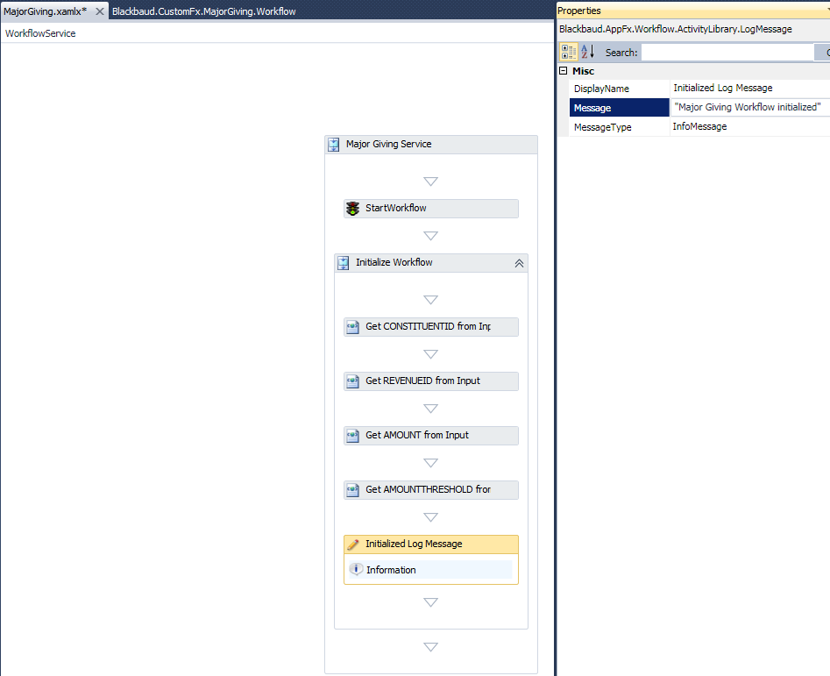Click the Get CONSTITUENTID activity icon

point(352,327)
